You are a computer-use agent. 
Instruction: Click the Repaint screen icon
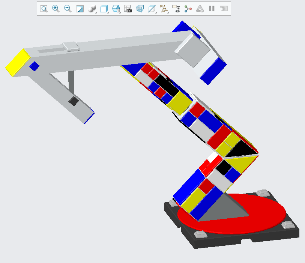click(x=80, y=9)
